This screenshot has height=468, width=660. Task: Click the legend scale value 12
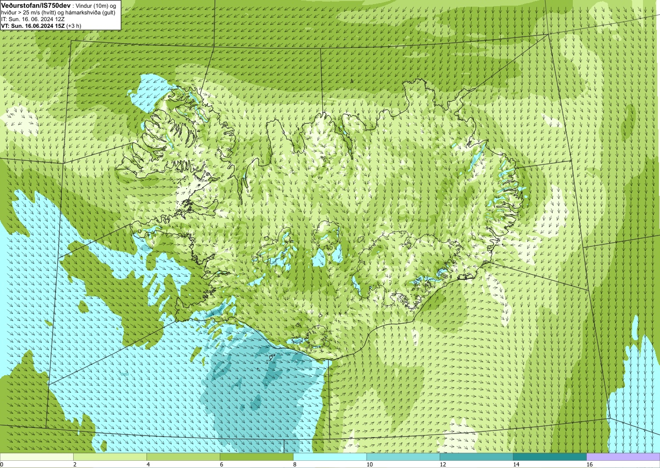[x=442, y=464]
